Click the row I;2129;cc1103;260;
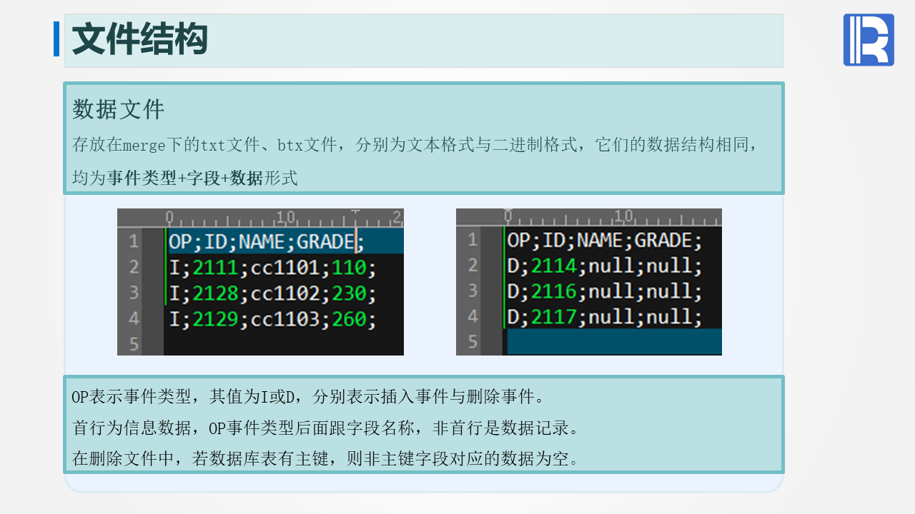The height and width of the screenshot is (514, 915). [272, 318]
